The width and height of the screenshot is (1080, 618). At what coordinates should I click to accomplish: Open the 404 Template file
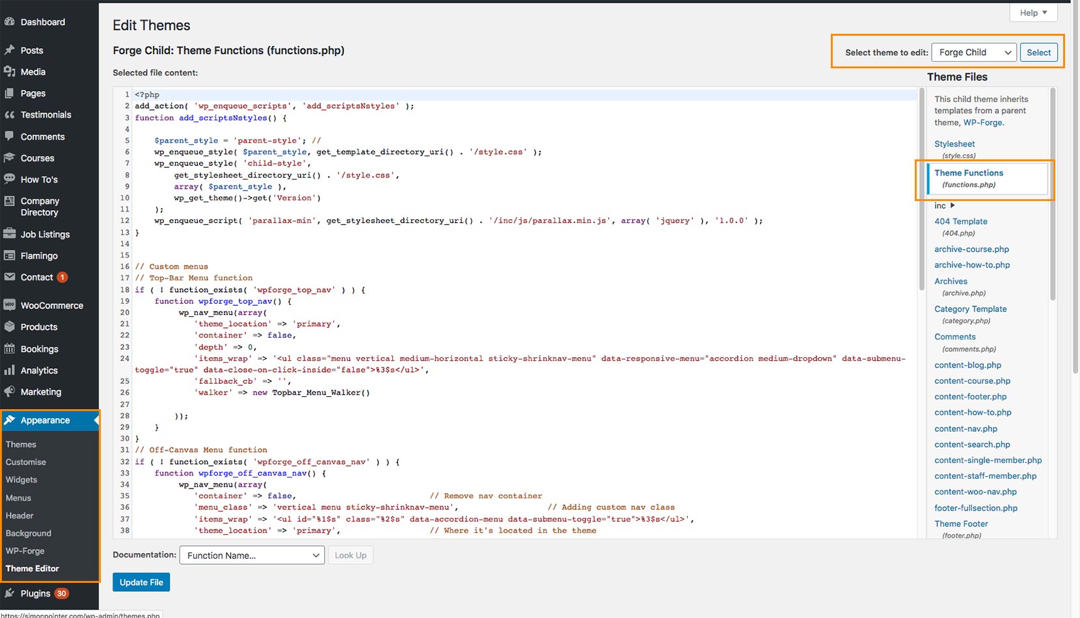pyautogui.click(x=961, y=221)
